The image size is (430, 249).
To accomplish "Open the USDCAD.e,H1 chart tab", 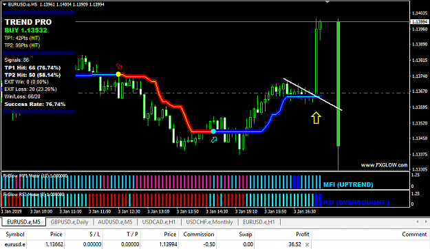I will (158, 222).
